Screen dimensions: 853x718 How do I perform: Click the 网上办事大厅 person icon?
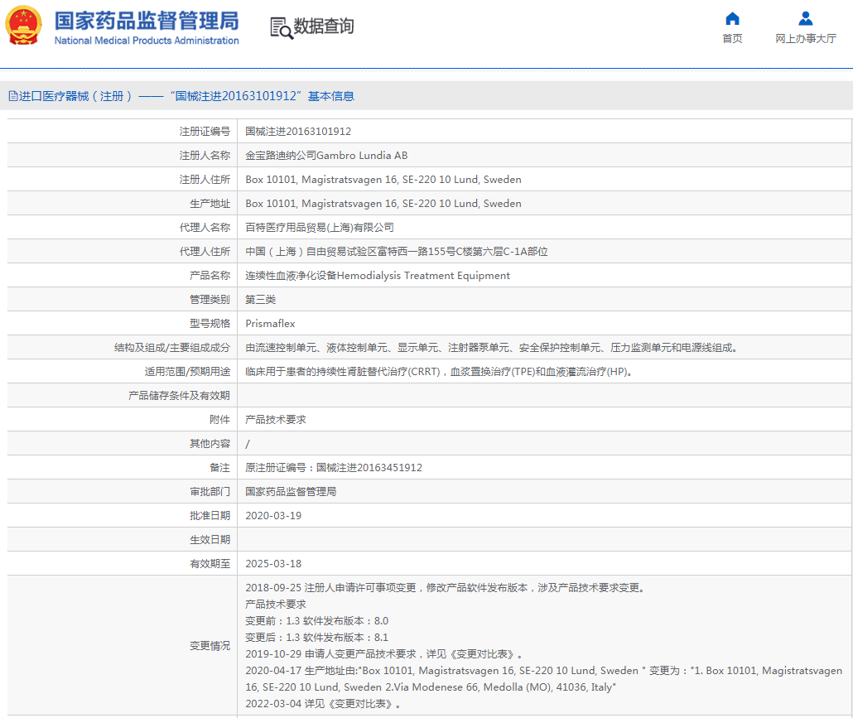tap(805, 19)
